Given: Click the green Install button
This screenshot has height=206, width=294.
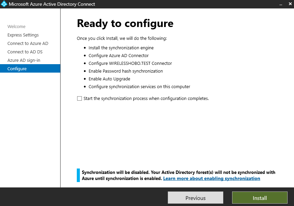Looking at the screenshot, I should [259, 198].
